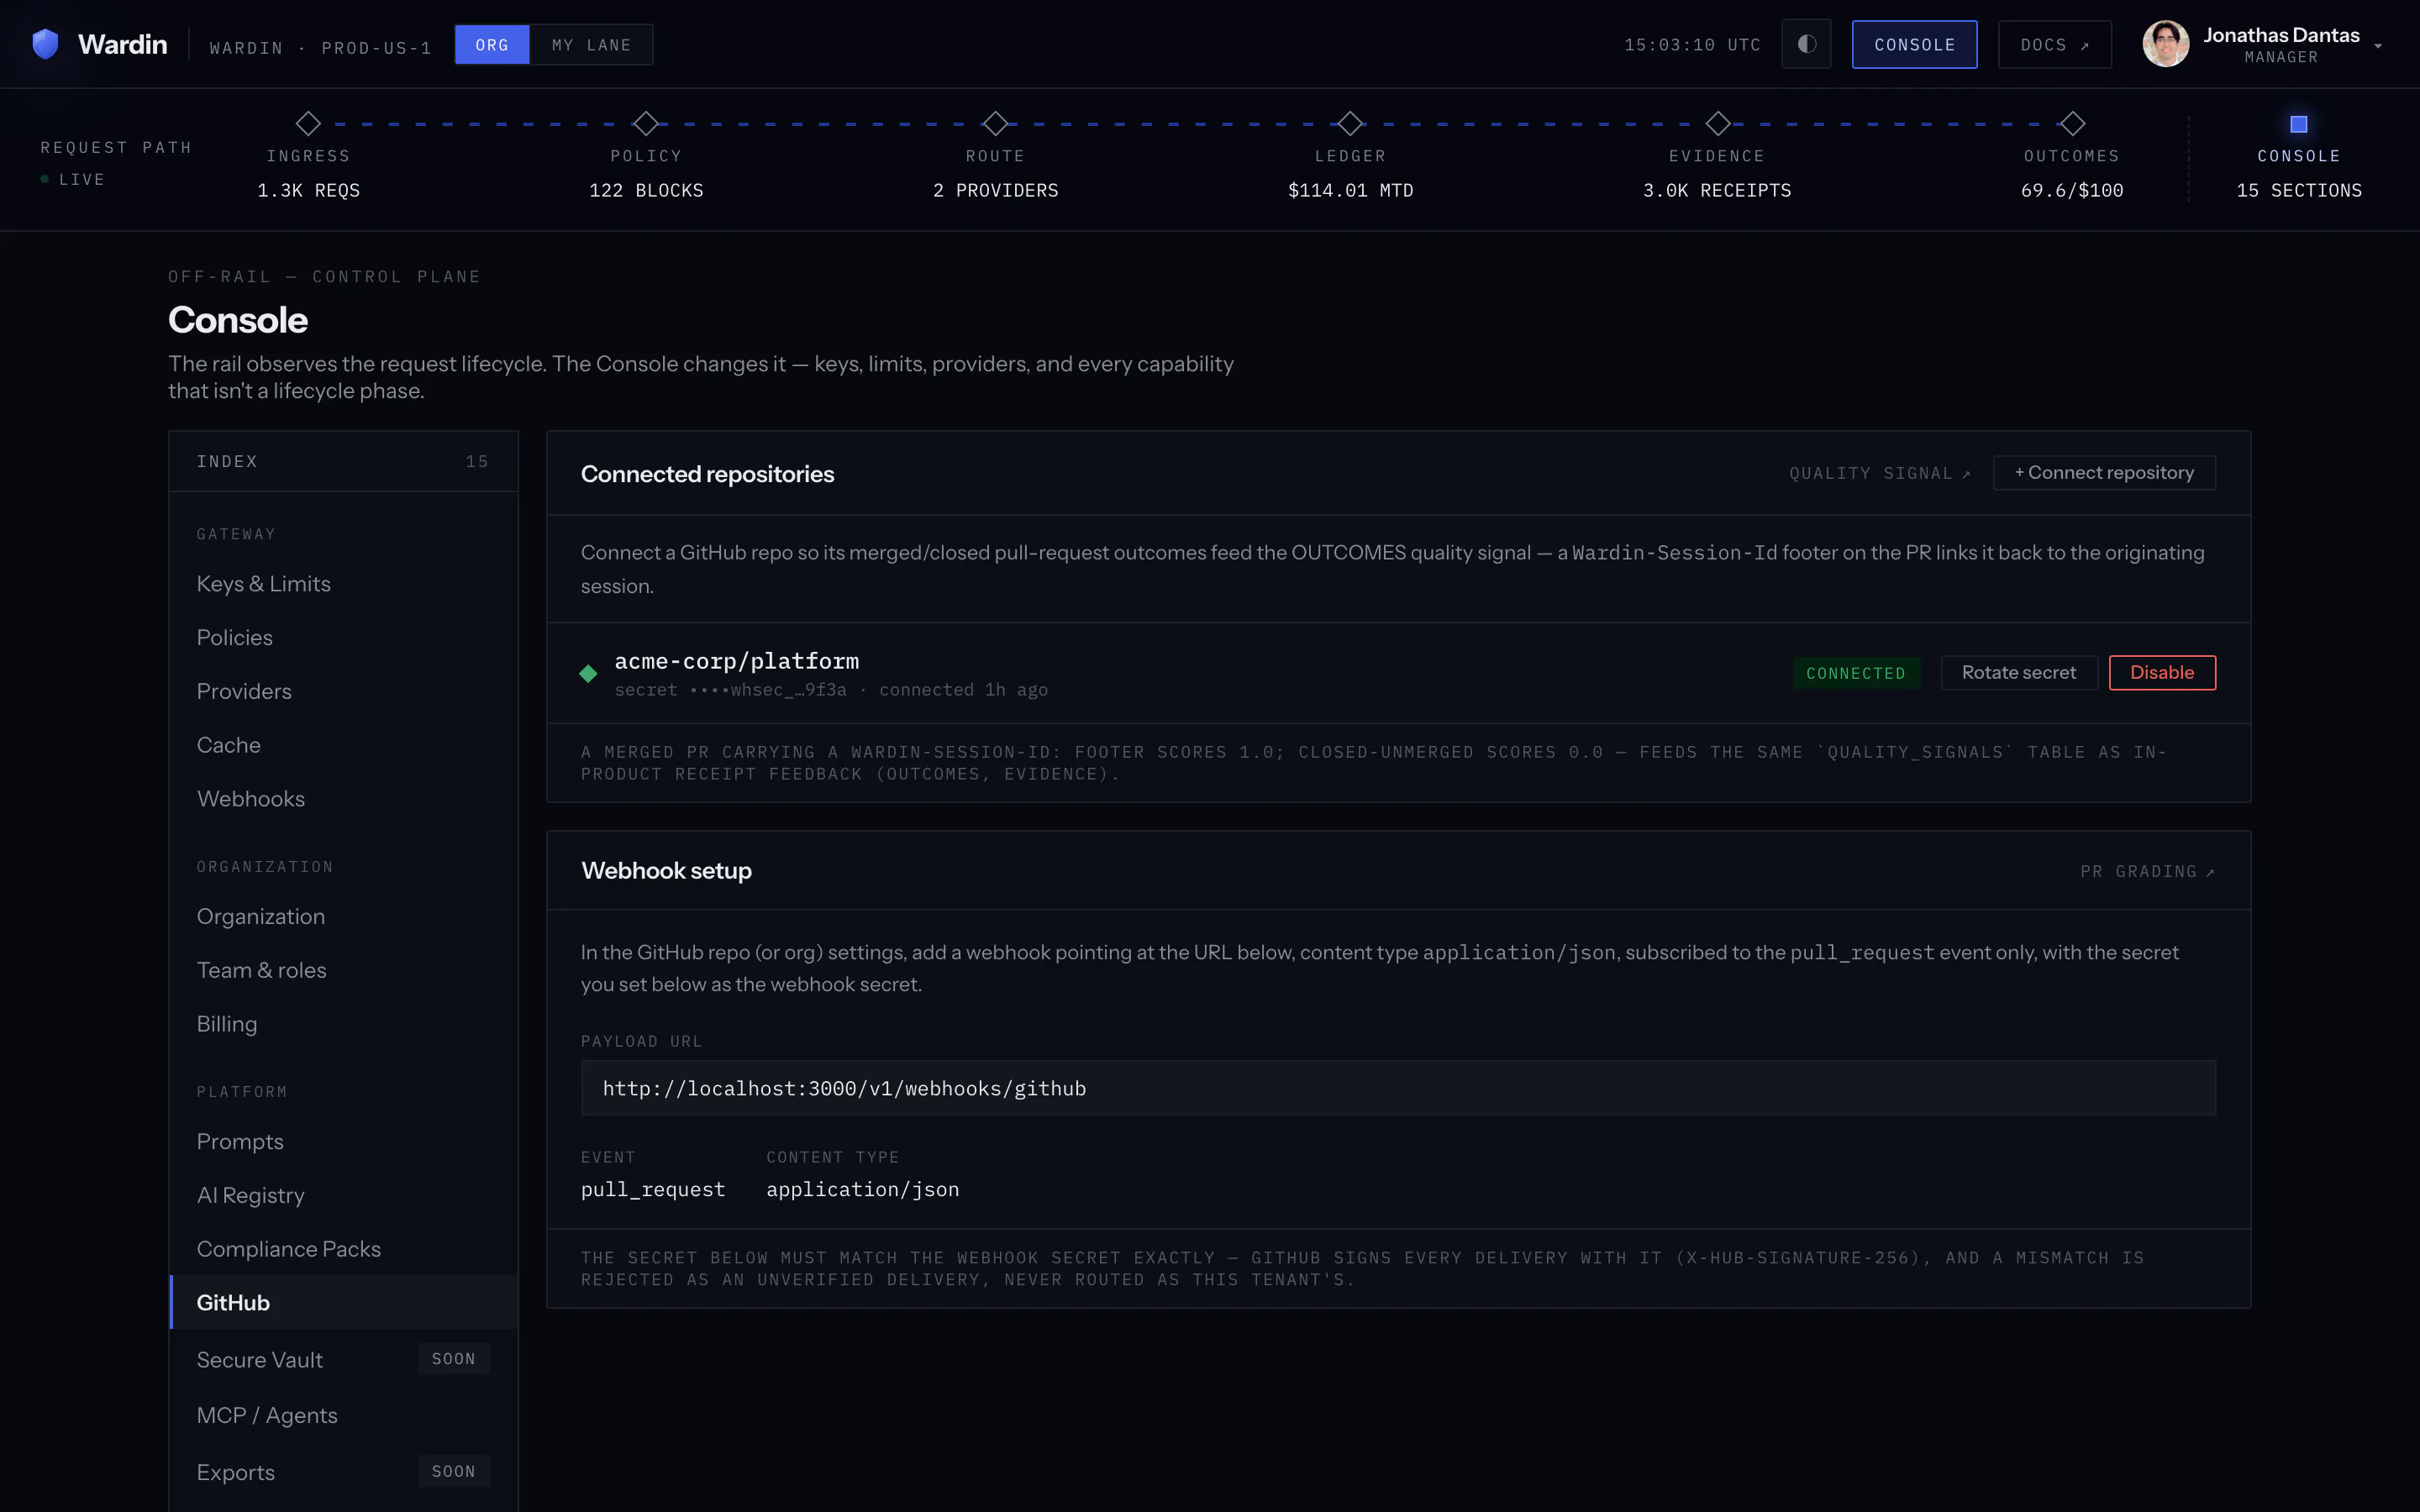Screen dimensions: 2420x1512
Task: Open Secure Vault item
Action: pos(344,1360)
